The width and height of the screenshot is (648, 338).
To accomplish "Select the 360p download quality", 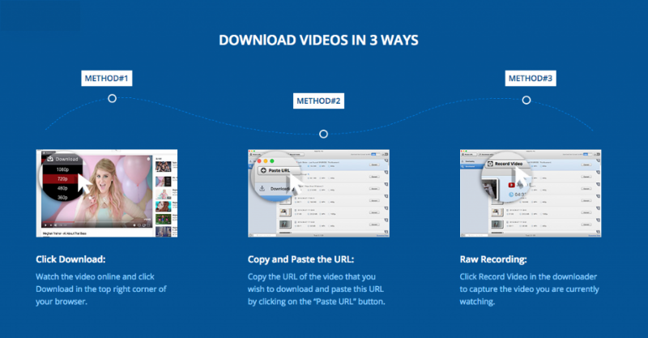I will [62, 199].
